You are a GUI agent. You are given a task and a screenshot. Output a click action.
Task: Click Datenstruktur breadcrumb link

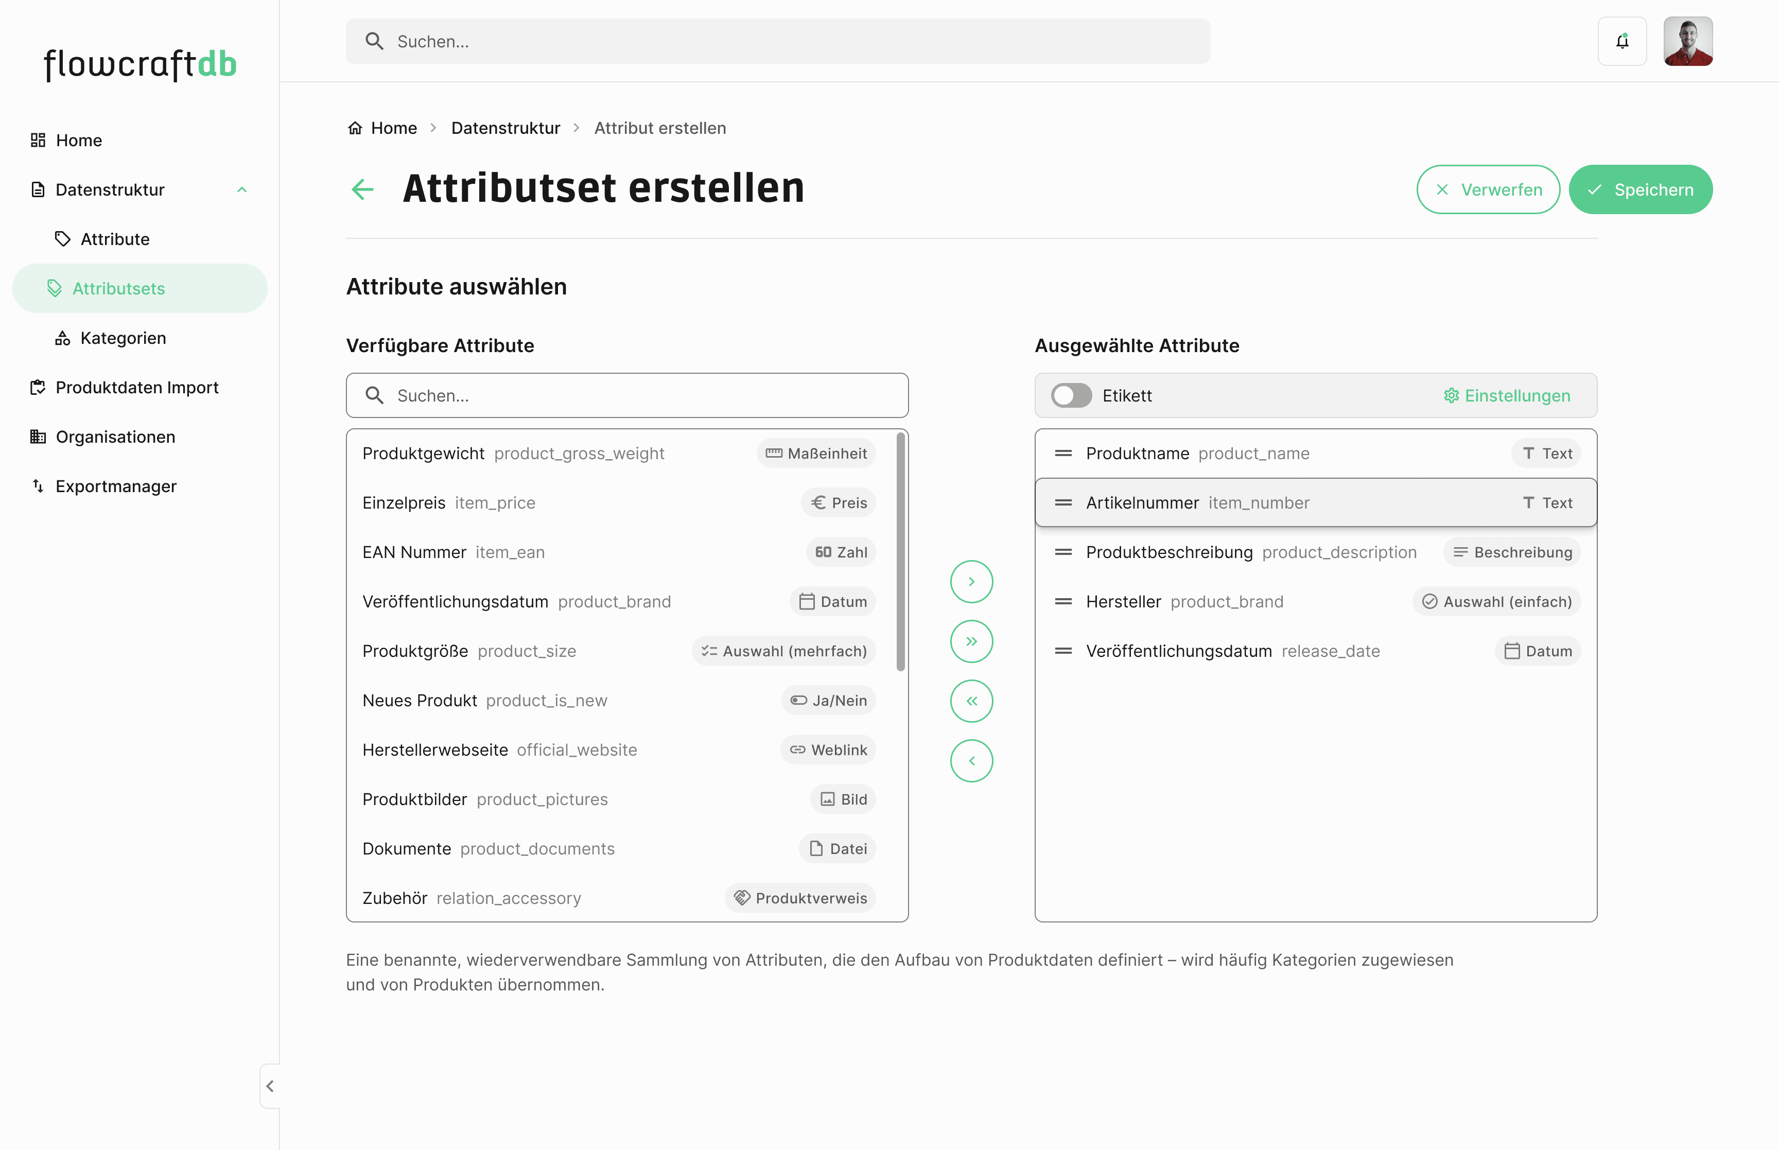click(x=505, y=129)
